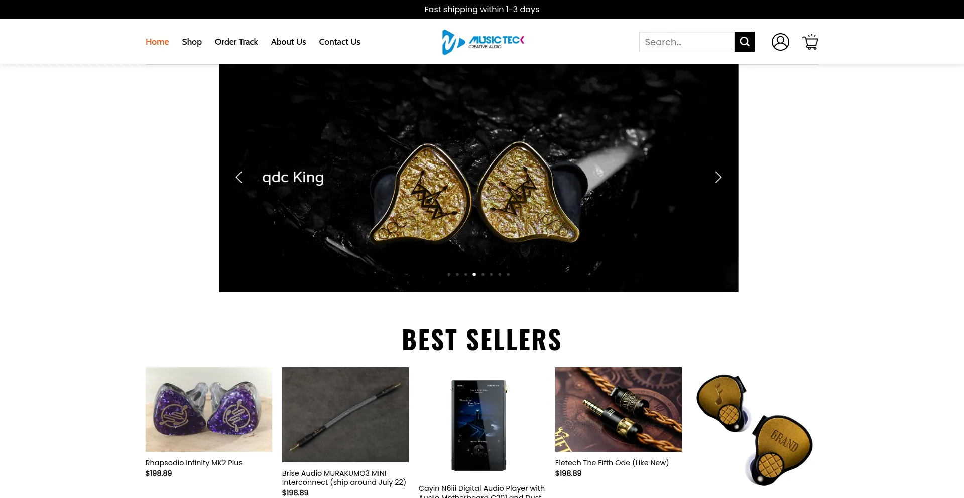Open the shopping cart icon
The height and width of the screenshot is (498, 964).
pos(810,42)
